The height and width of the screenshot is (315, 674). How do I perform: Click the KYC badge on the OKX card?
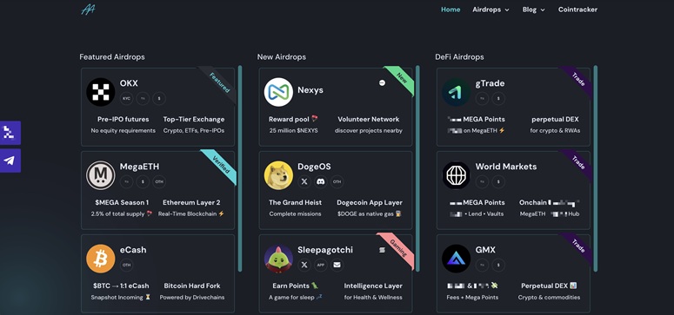click(126, 98)
